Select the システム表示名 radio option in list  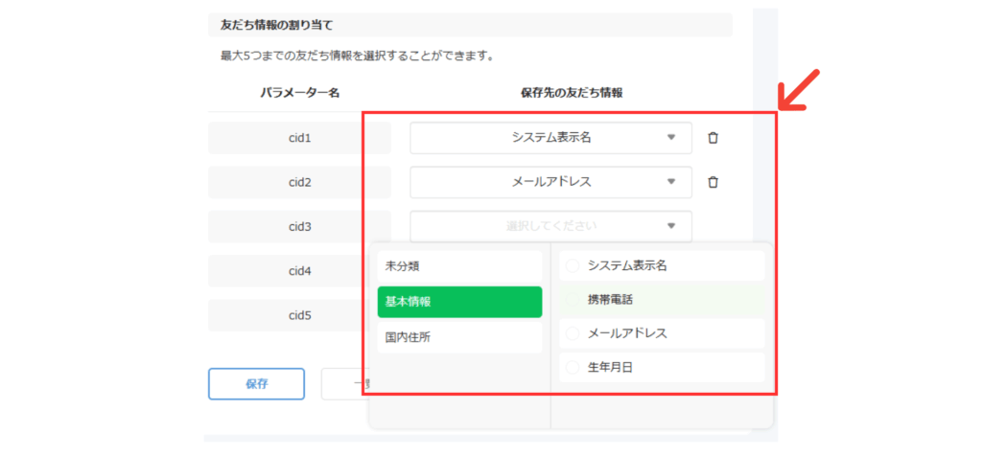click(x=573, y=265)
